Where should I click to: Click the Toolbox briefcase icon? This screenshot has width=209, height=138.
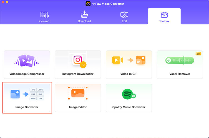pyautogui.click(x=164, y=15)
